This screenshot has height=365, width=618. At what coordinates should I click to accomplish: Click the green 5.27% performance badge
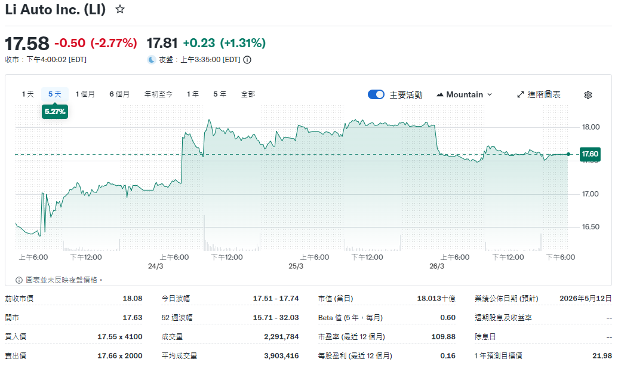(54, 112)
